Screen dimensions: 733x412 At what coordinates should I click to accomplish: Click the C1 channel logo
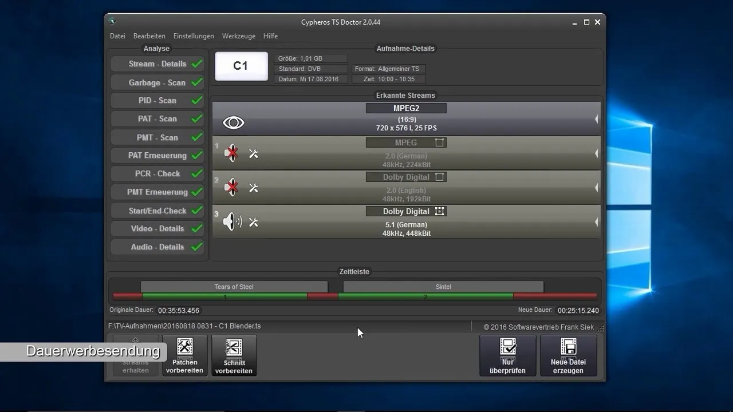point(241,66)
